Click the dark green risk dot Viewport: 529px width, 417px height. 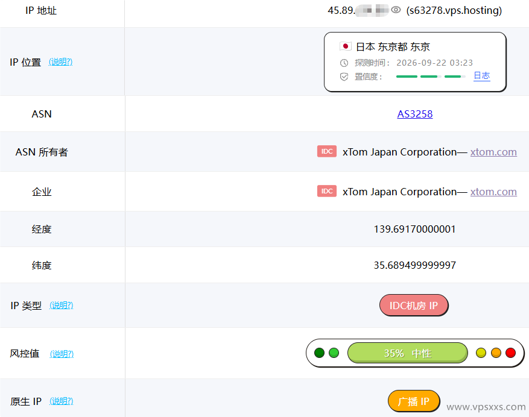click(319, 353)
